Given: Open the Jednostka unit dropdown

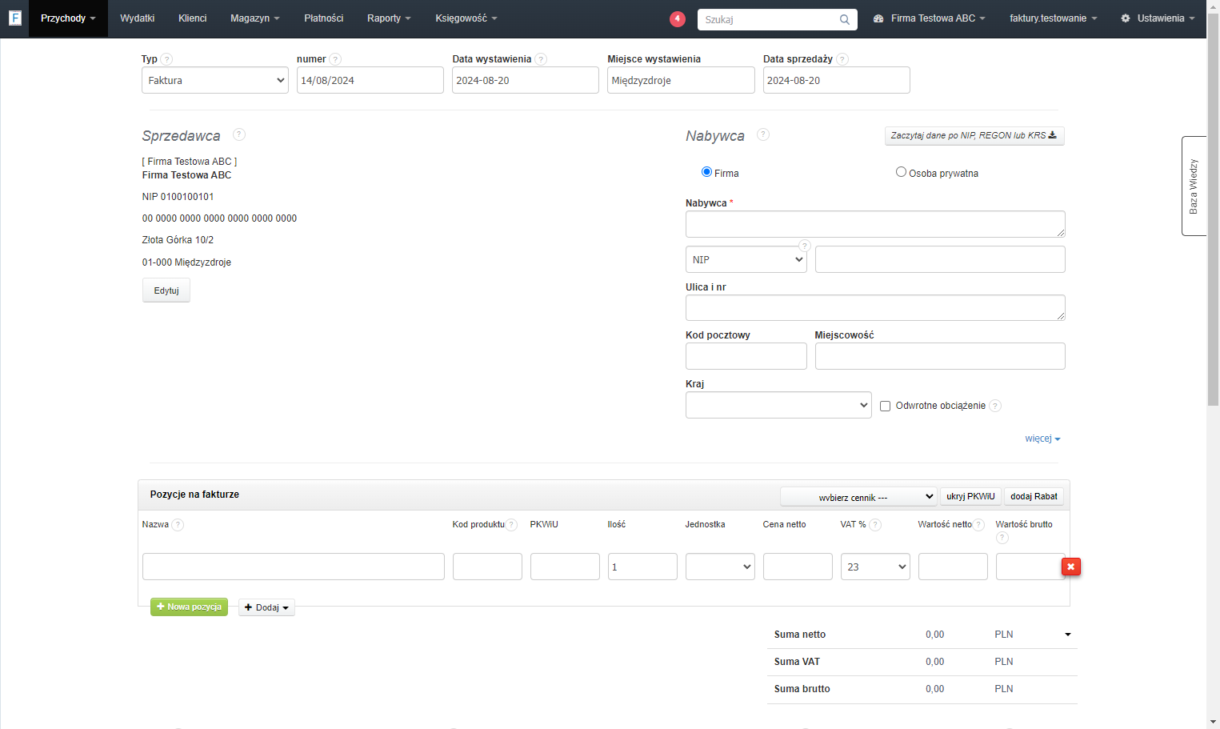Looking at the screenshot, I should [x=720, y=567].
